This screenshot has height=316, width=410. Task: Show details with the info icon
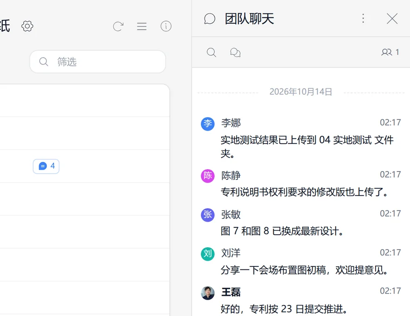166,26
